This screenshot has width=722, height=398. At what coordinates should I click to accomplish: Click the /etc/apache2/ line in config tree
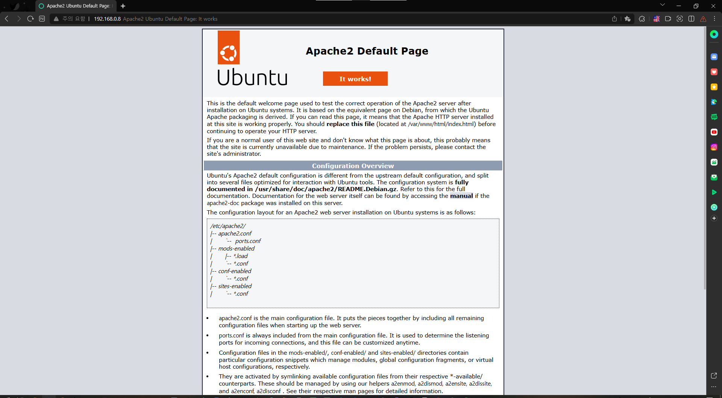tap(228, 226)
